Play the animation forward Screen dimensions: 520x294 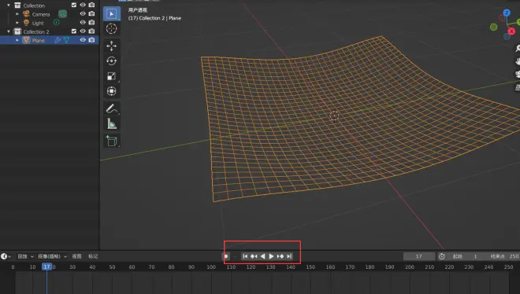coord(271,256)
